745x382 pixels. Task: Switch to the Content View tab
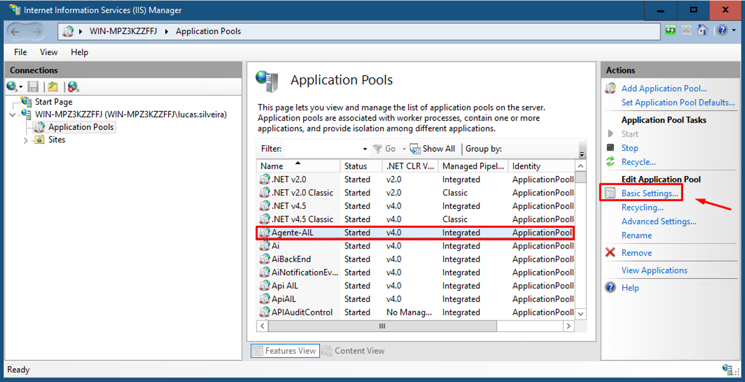[x=353, y=351]
